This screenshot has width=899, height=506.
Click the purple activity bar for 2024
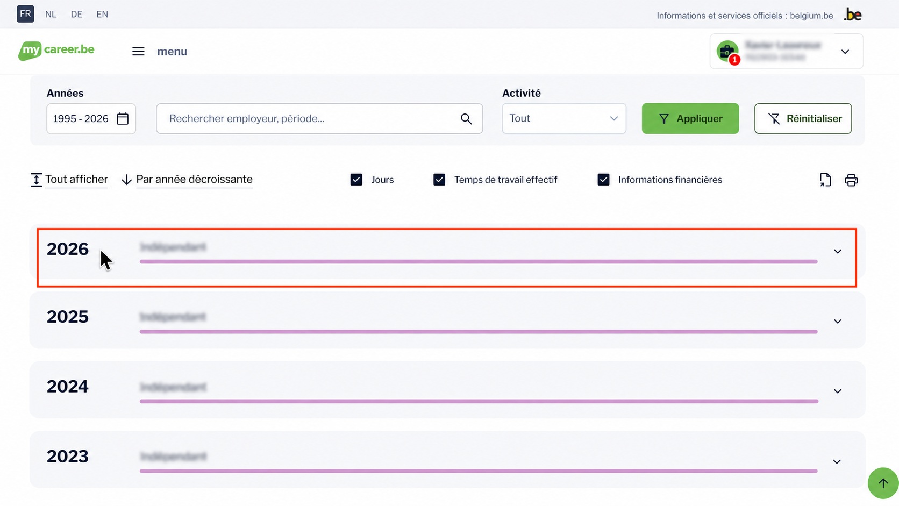(x=479, y=401)
